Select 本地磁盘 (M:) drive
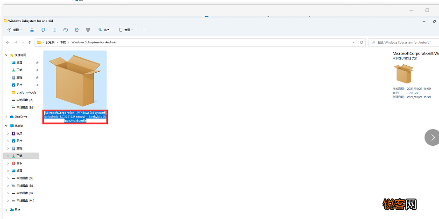 click(x=25, y=200)
